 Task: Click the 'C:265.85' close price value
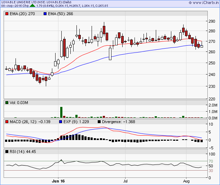coord(101,6)
